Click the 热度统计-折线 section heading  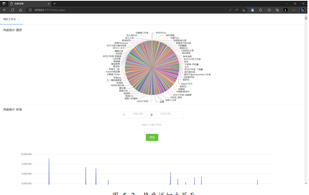[x=13, y=110]
